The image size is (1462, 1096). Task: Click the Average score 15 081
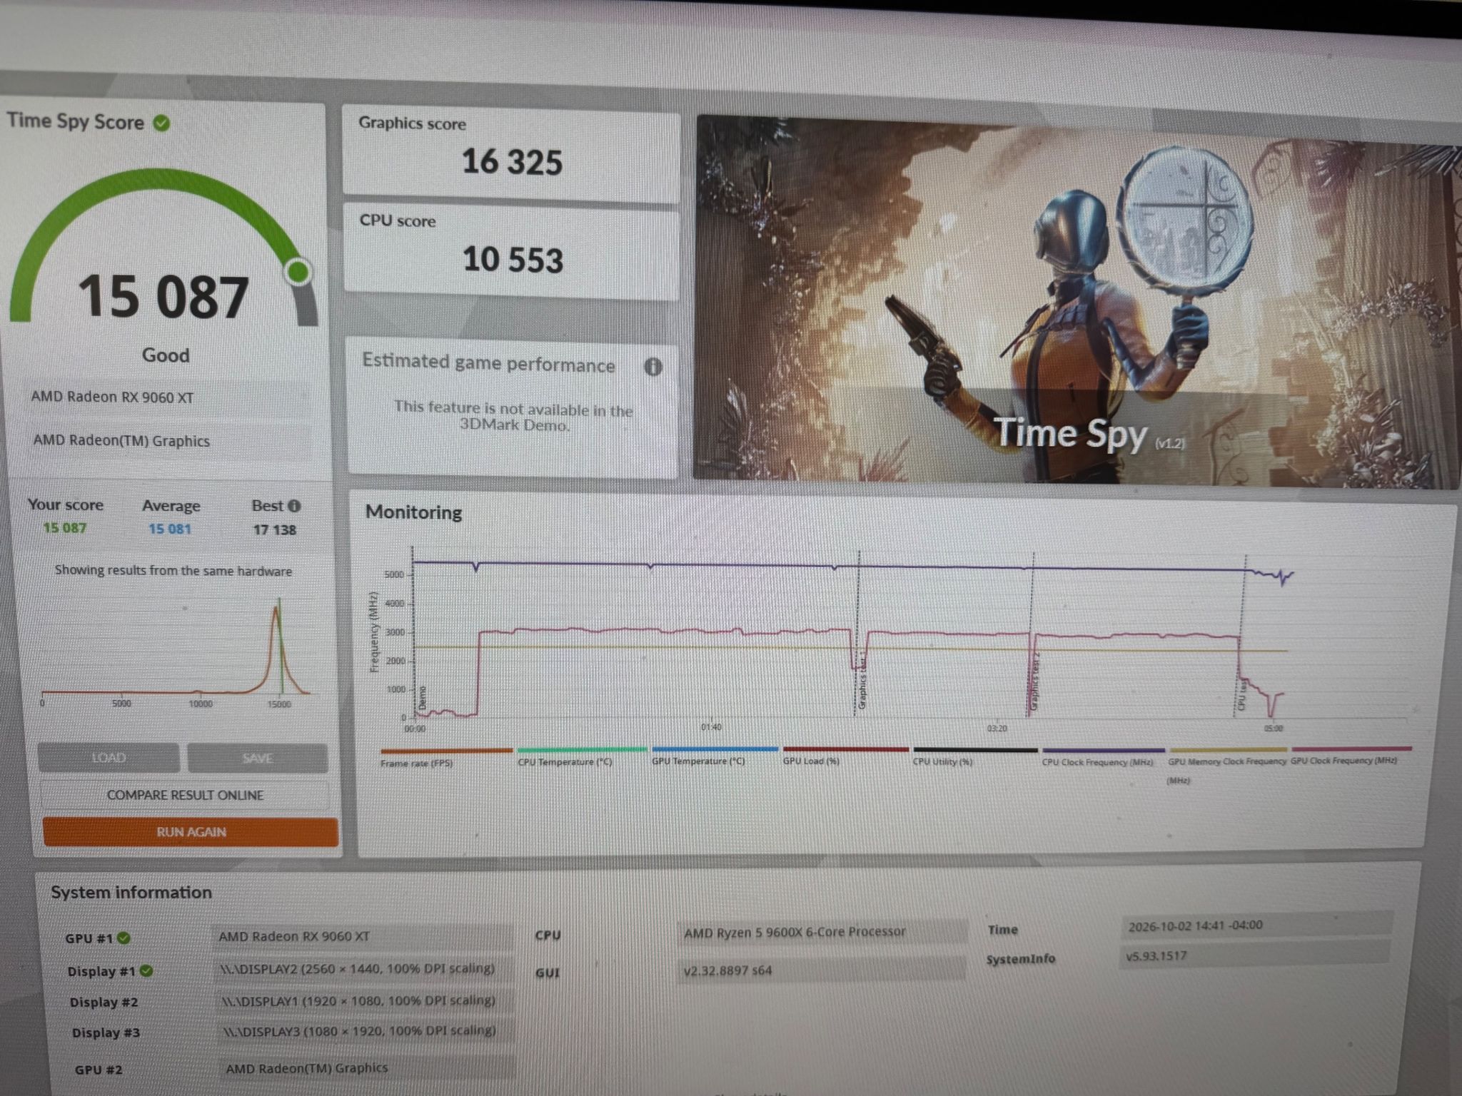click(x=170, y=529)
